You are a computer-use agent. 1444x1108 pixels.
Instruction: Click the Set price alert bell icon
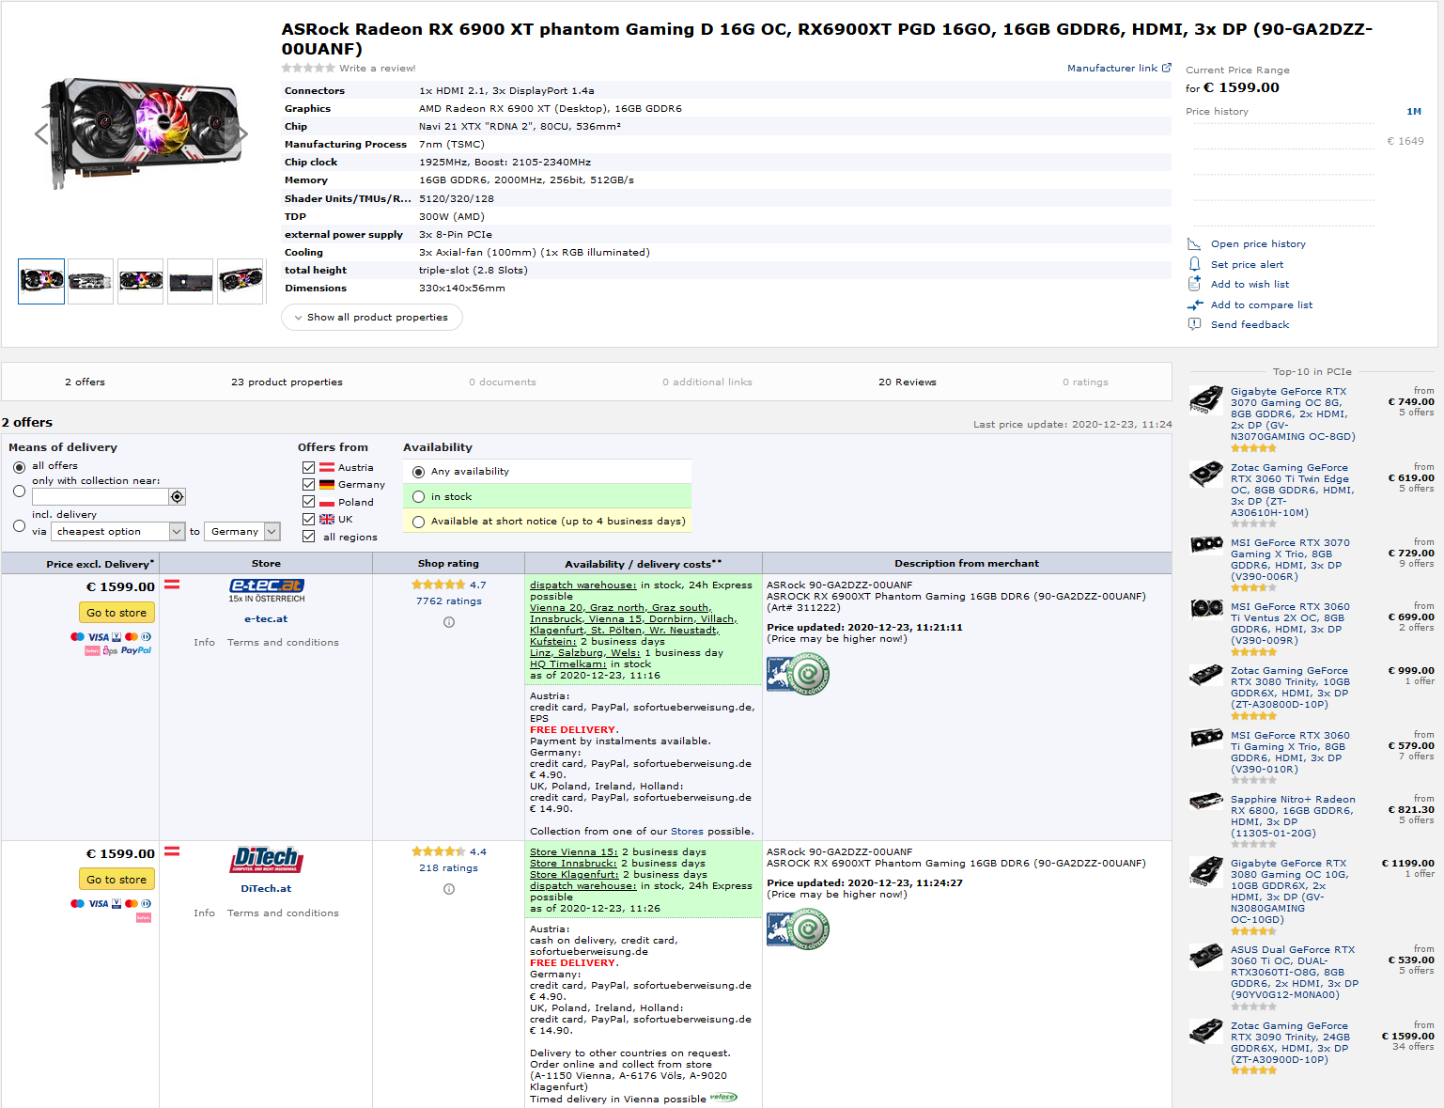pyautogui.click(x=1194, y=264)
